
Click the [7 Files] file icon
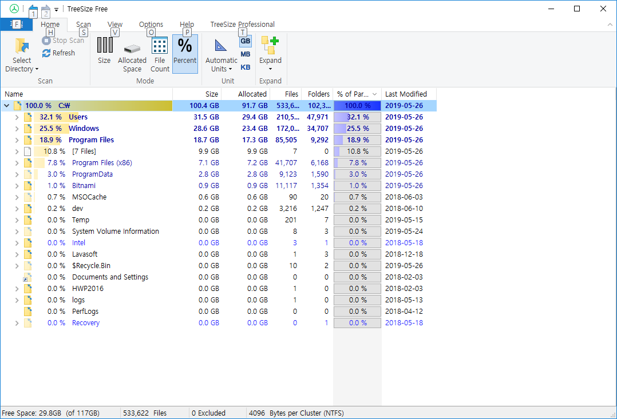(27, 151)
